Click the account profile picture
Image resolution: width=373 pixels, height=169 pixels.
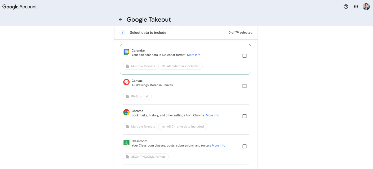366,7
